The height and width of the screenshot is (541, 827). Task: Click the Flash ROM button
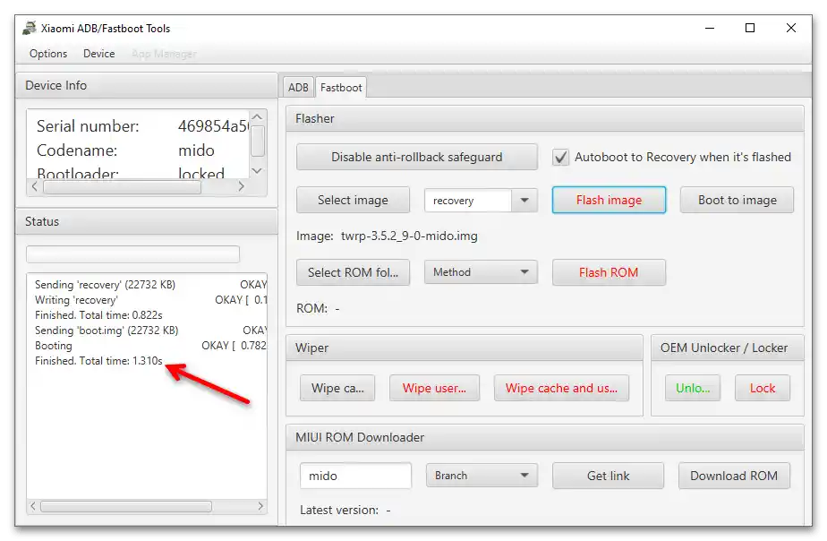(609, 272)
